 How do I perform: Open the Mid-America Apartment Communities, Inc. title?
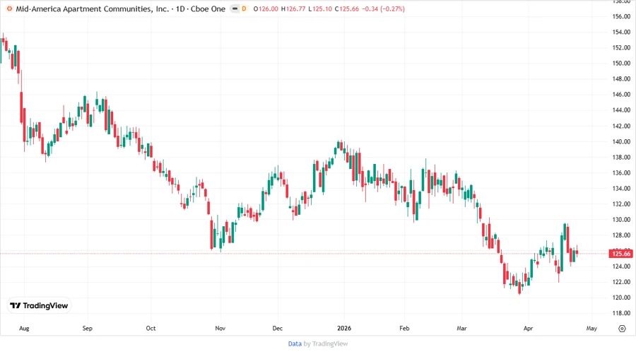[93, 8]
